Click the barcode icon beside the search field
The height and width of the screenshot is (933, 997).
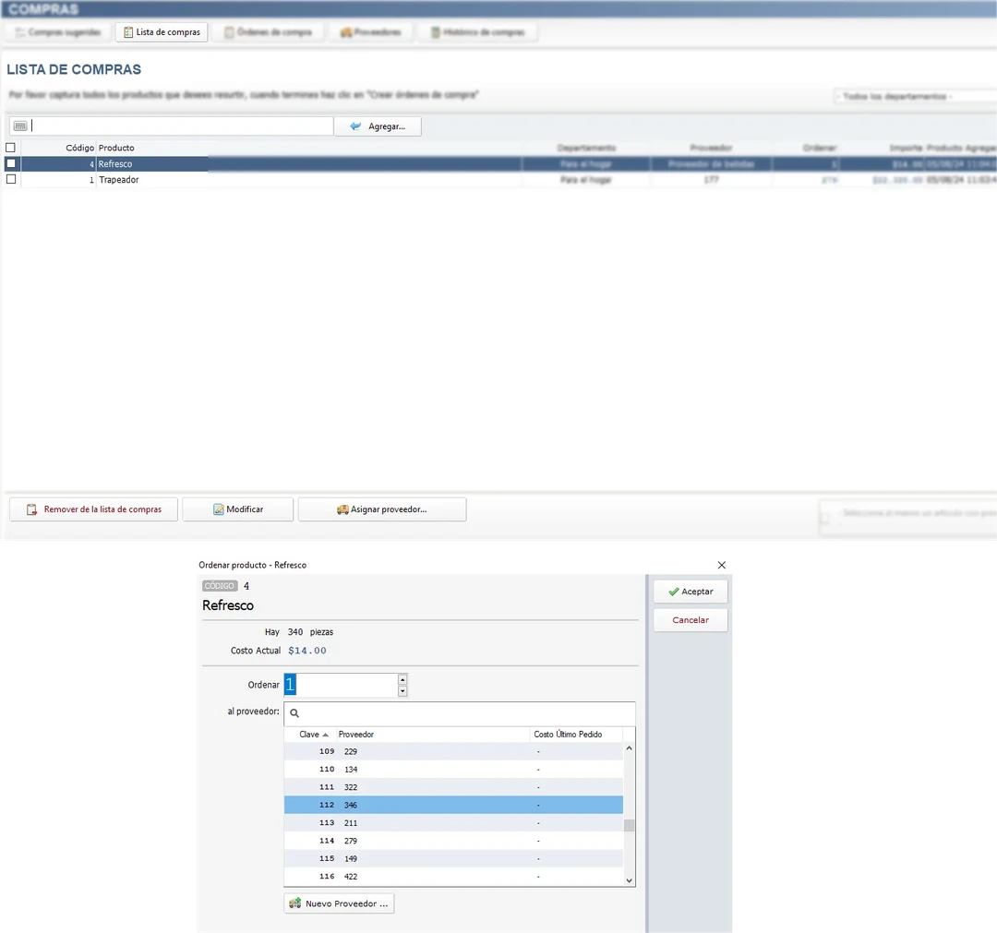(19, 125)
